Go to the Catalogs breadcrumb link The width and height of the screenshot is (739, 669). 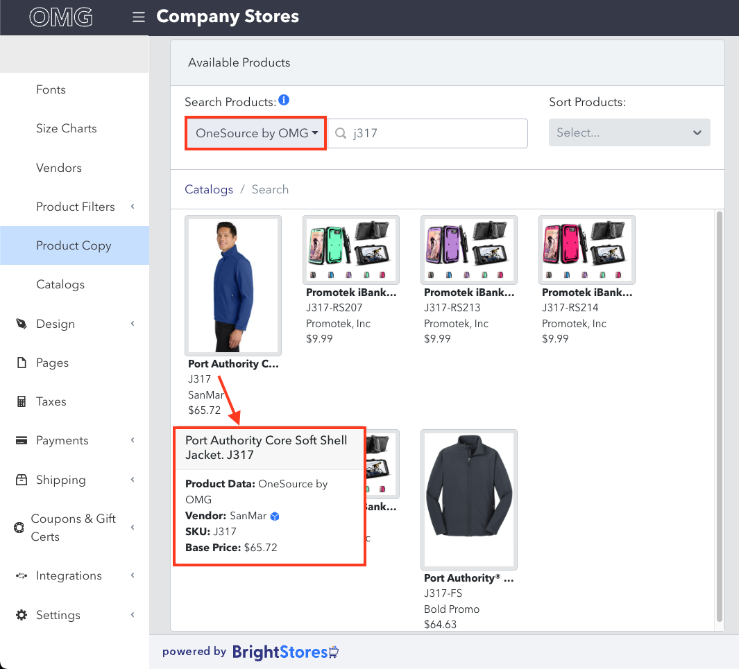209,189
